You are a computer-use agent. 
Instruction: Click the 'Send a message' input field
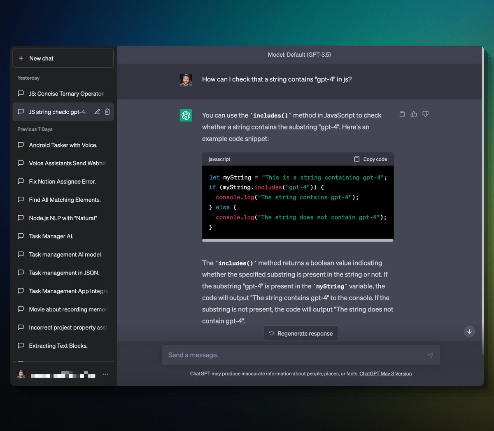click(288, 355)
